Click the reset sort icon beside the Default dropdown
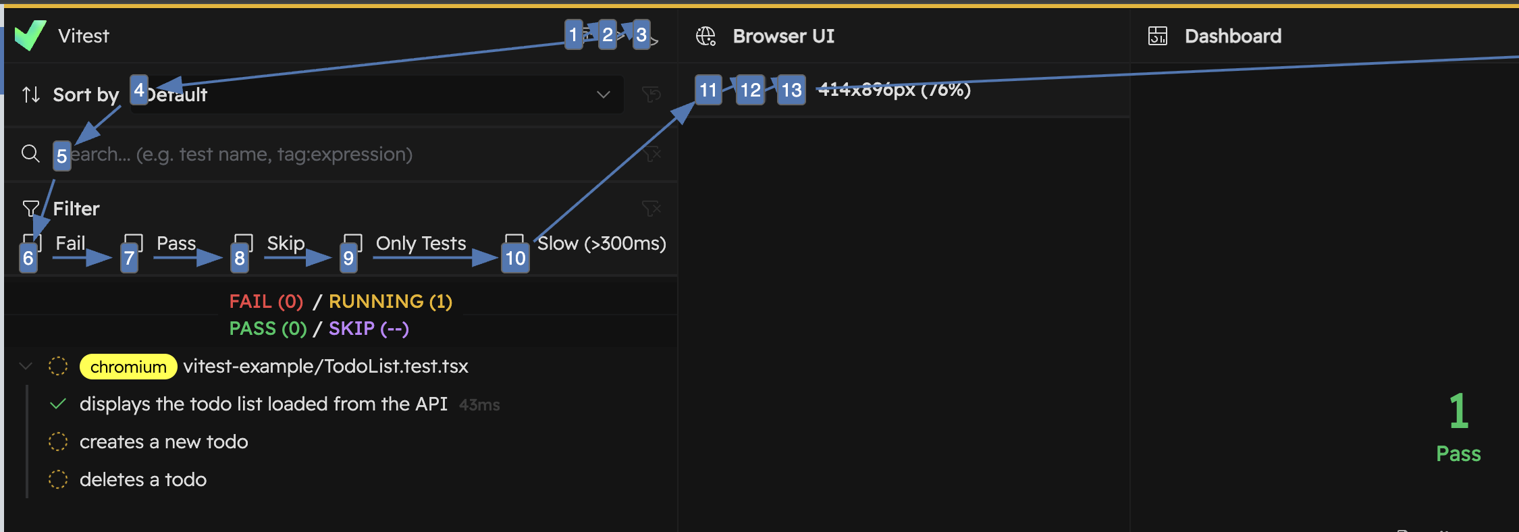This screenshot has height=532, width=1519. tap(651, 95)
